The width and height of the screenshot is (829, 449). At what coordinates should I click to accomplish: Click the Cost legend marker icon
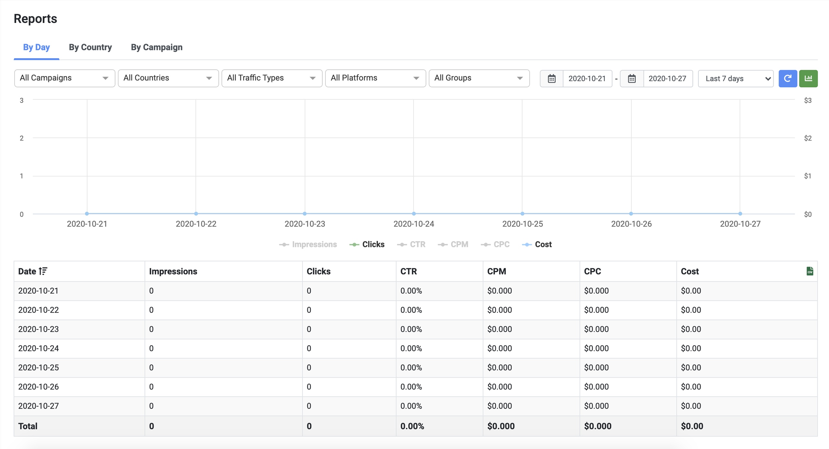click(x=527, y=244)
